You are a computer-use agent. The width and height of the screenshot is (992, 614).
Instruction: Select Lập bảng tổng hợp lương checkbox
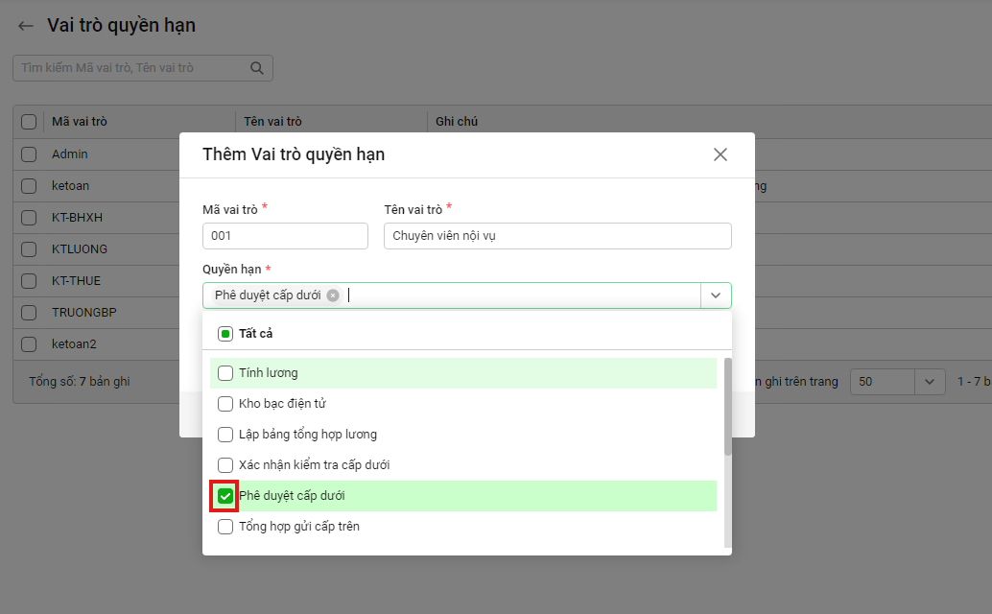(225, 435)
